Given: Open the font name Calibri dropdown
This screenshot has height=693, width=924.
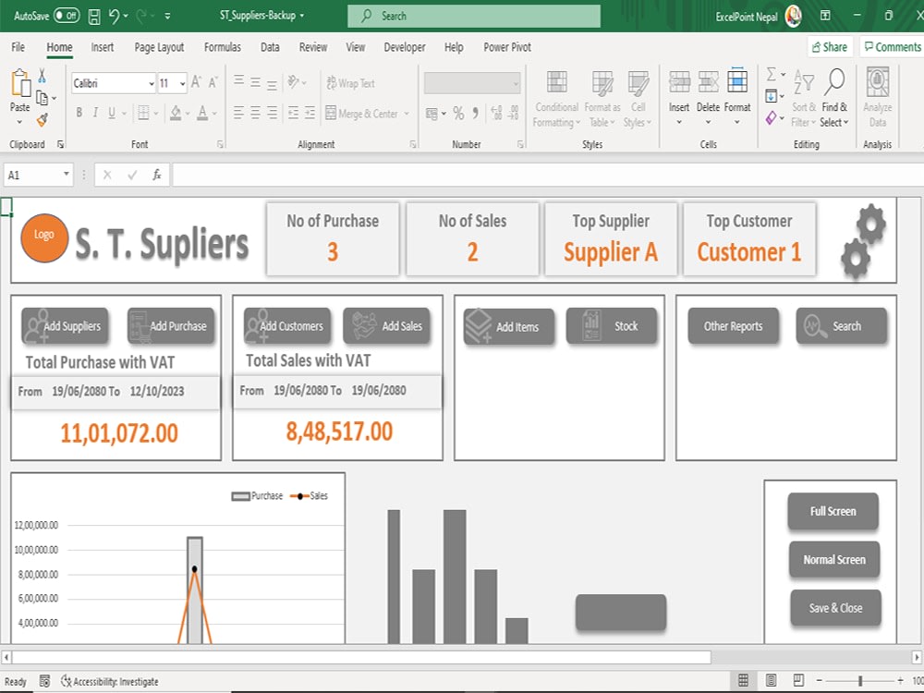Looking at the screenshot, I should [x=152, y=84].
